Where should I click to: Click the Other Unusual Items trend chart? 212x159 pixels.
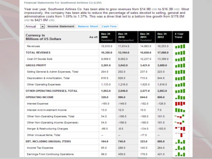(179, 135)
